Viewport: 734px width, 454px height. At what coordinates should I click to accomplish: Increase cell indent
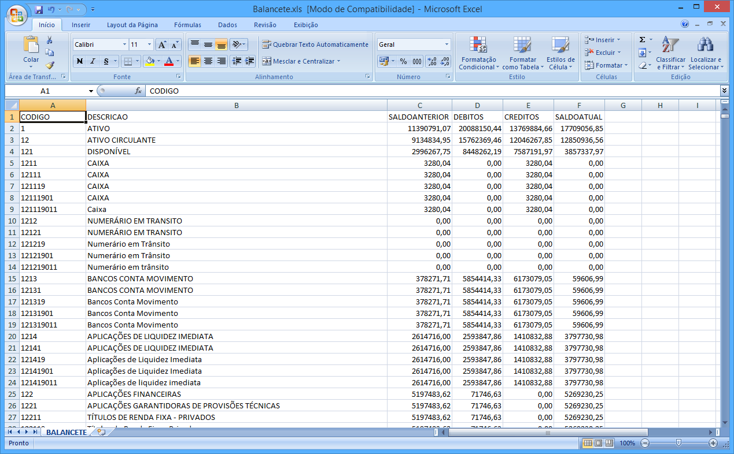tap(250, 61)
